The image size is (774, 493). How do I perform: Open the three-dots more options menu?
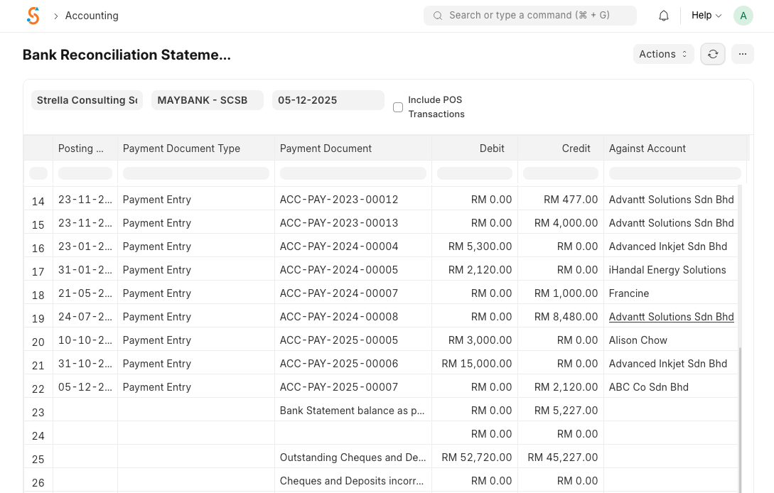pos(742,54)
